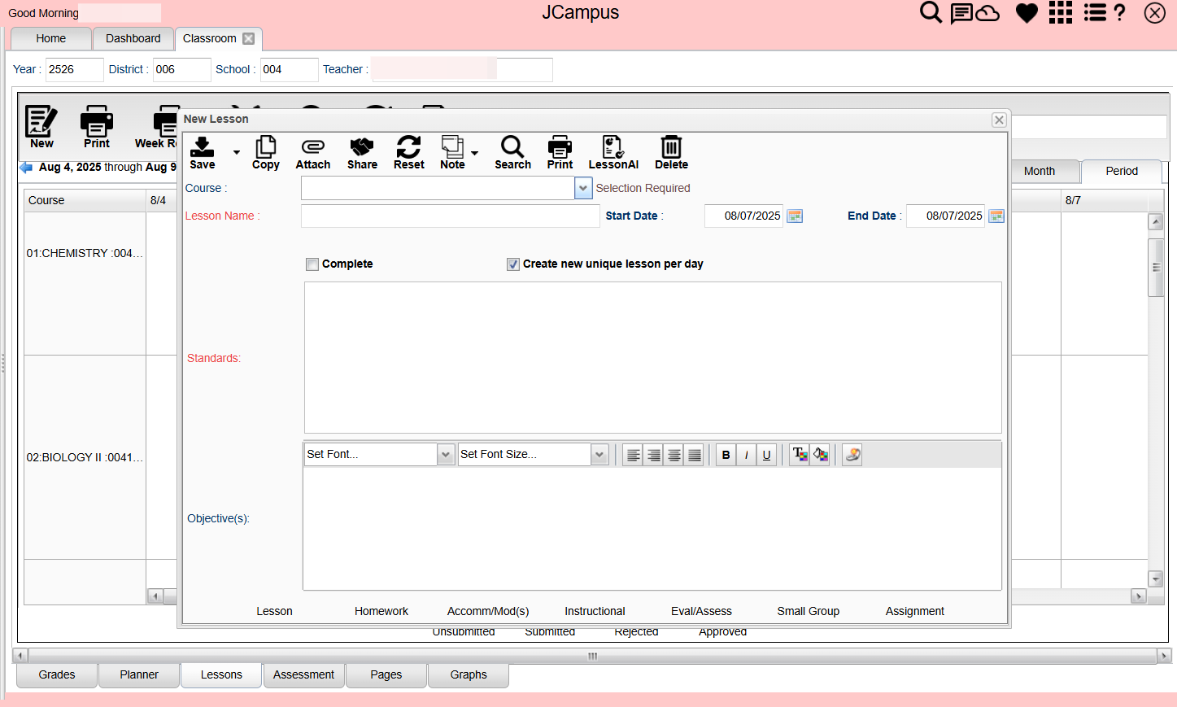
Task: Open the Grades bottom tab
Action: pyautogui.click(x=57, y=674)
